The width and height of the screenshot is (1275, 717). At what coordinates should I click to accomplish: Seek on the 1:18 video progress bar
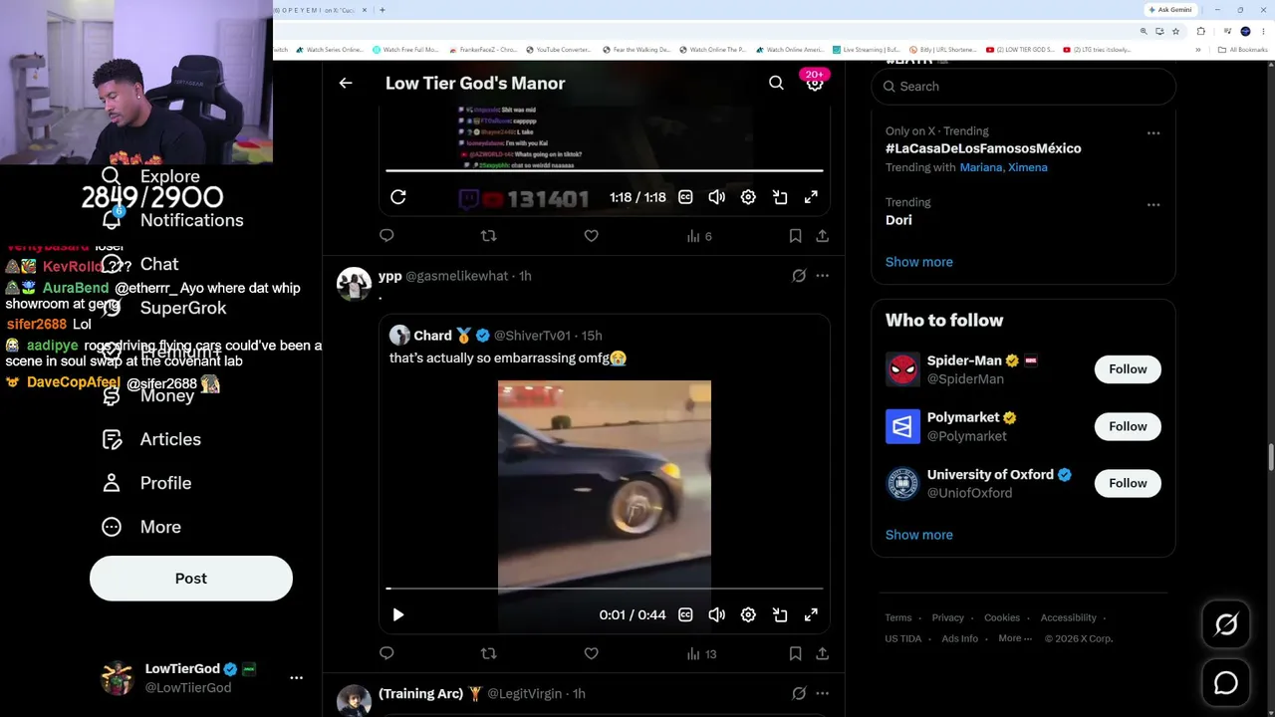click(605, 170)
